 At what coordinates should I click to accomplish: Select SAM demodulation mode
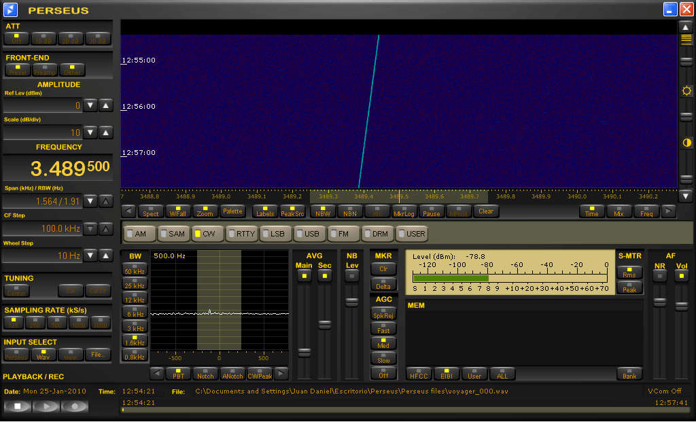click(x=173, y=234)
